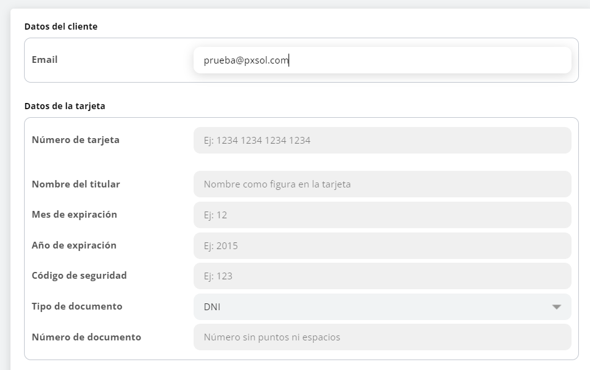Click the 'Datos del cliente' section heading
The image size is (590, 370).
(60, 27)
